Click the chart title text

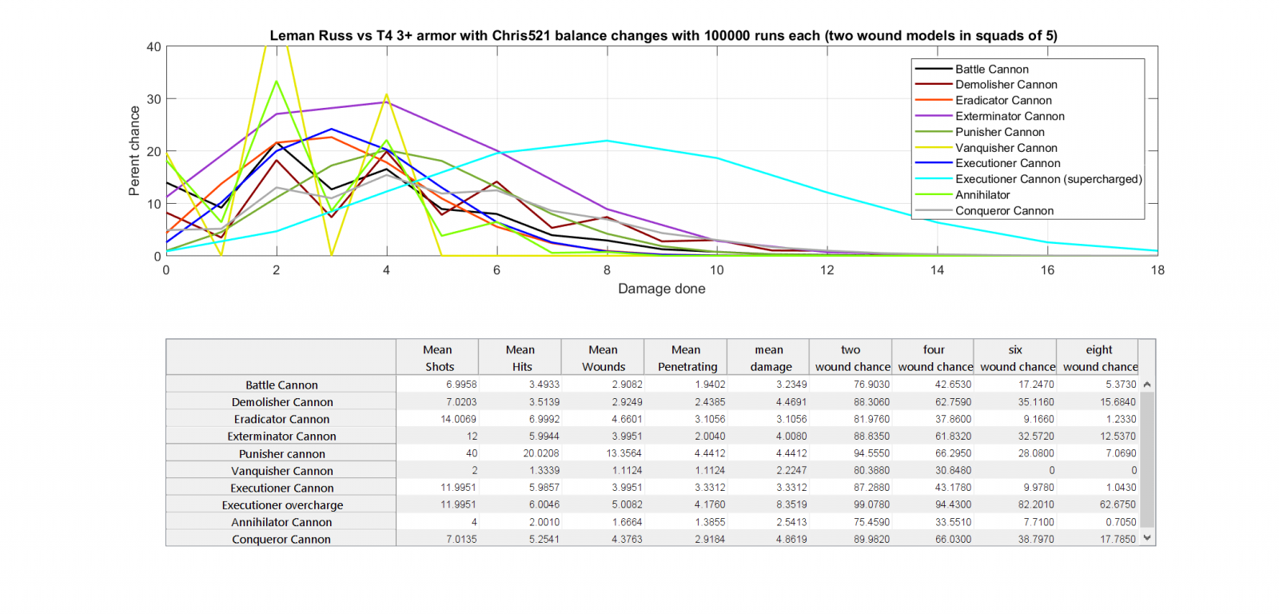pos(663,35)
